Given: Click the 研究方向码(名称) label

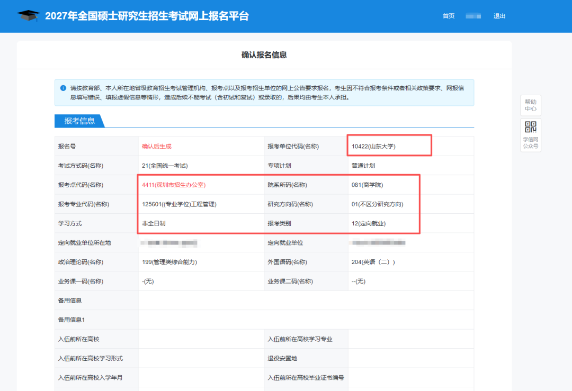Looking at the screenshot, I should click(x=290, y=204).
